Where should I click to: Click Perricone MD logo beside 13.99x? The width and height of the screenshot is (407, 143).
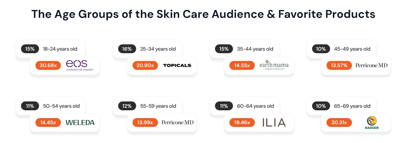tap(177, 122)
